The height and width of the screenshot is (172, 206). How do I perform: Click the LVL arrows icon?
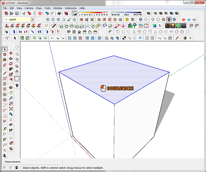(x=141, y=26)
